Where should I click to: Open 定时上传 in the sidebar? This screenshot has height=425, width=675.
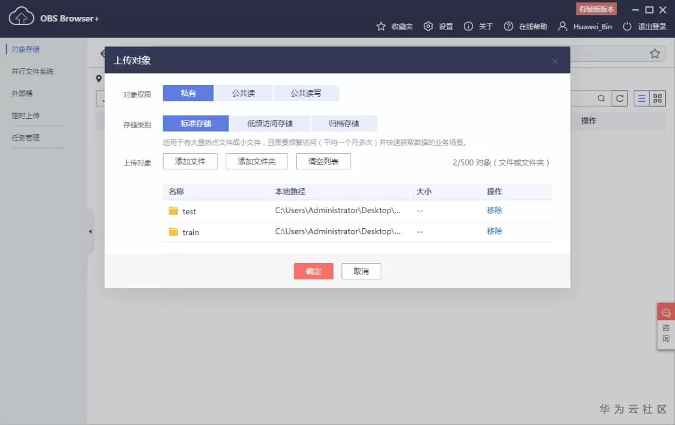[26, 116]
